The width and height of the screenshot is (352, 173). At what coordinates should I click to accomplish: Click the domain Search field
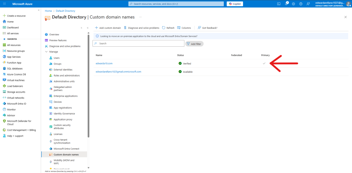tap(138, 44)
